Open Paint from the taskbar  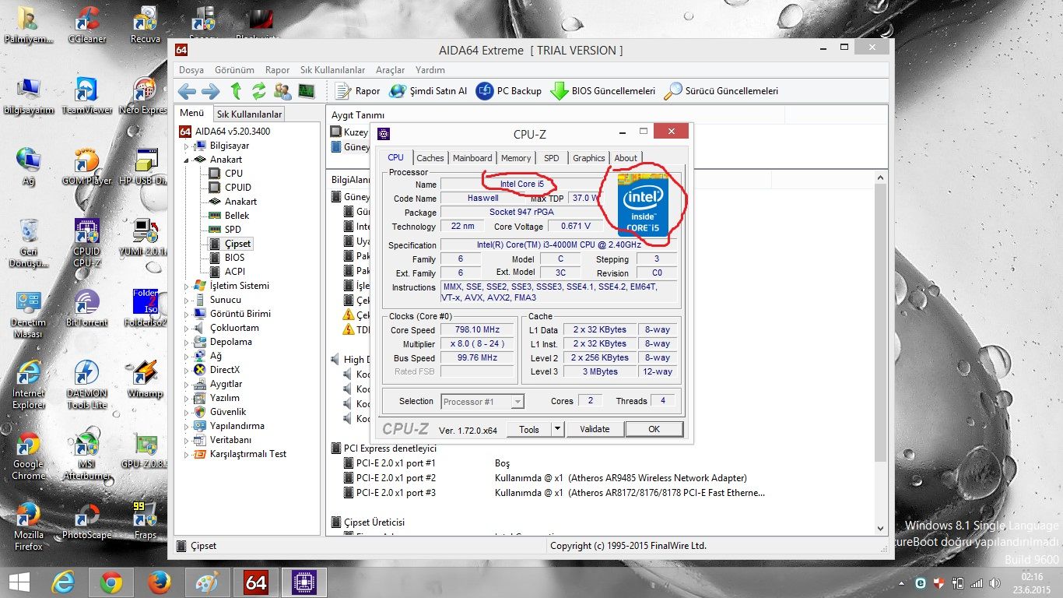(x=208, y=582)
